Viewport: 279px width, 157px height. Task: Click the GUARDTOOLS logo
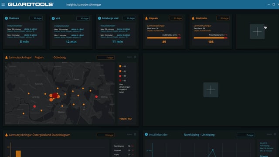point(31,4)
